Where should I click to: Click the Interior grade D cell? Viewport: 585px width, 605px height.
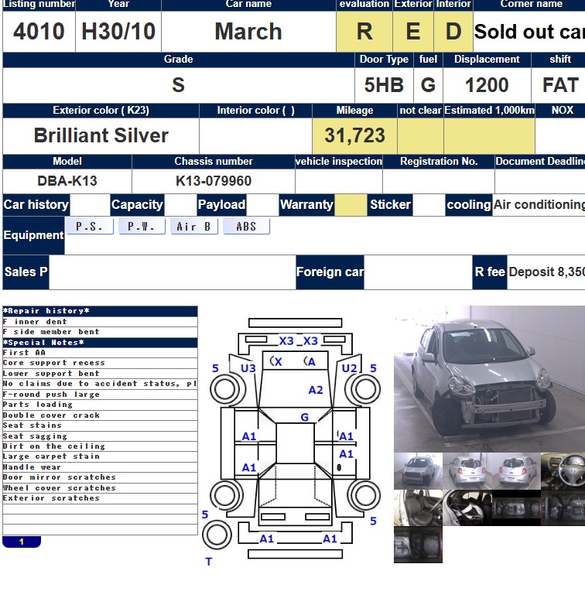point(453,31)
